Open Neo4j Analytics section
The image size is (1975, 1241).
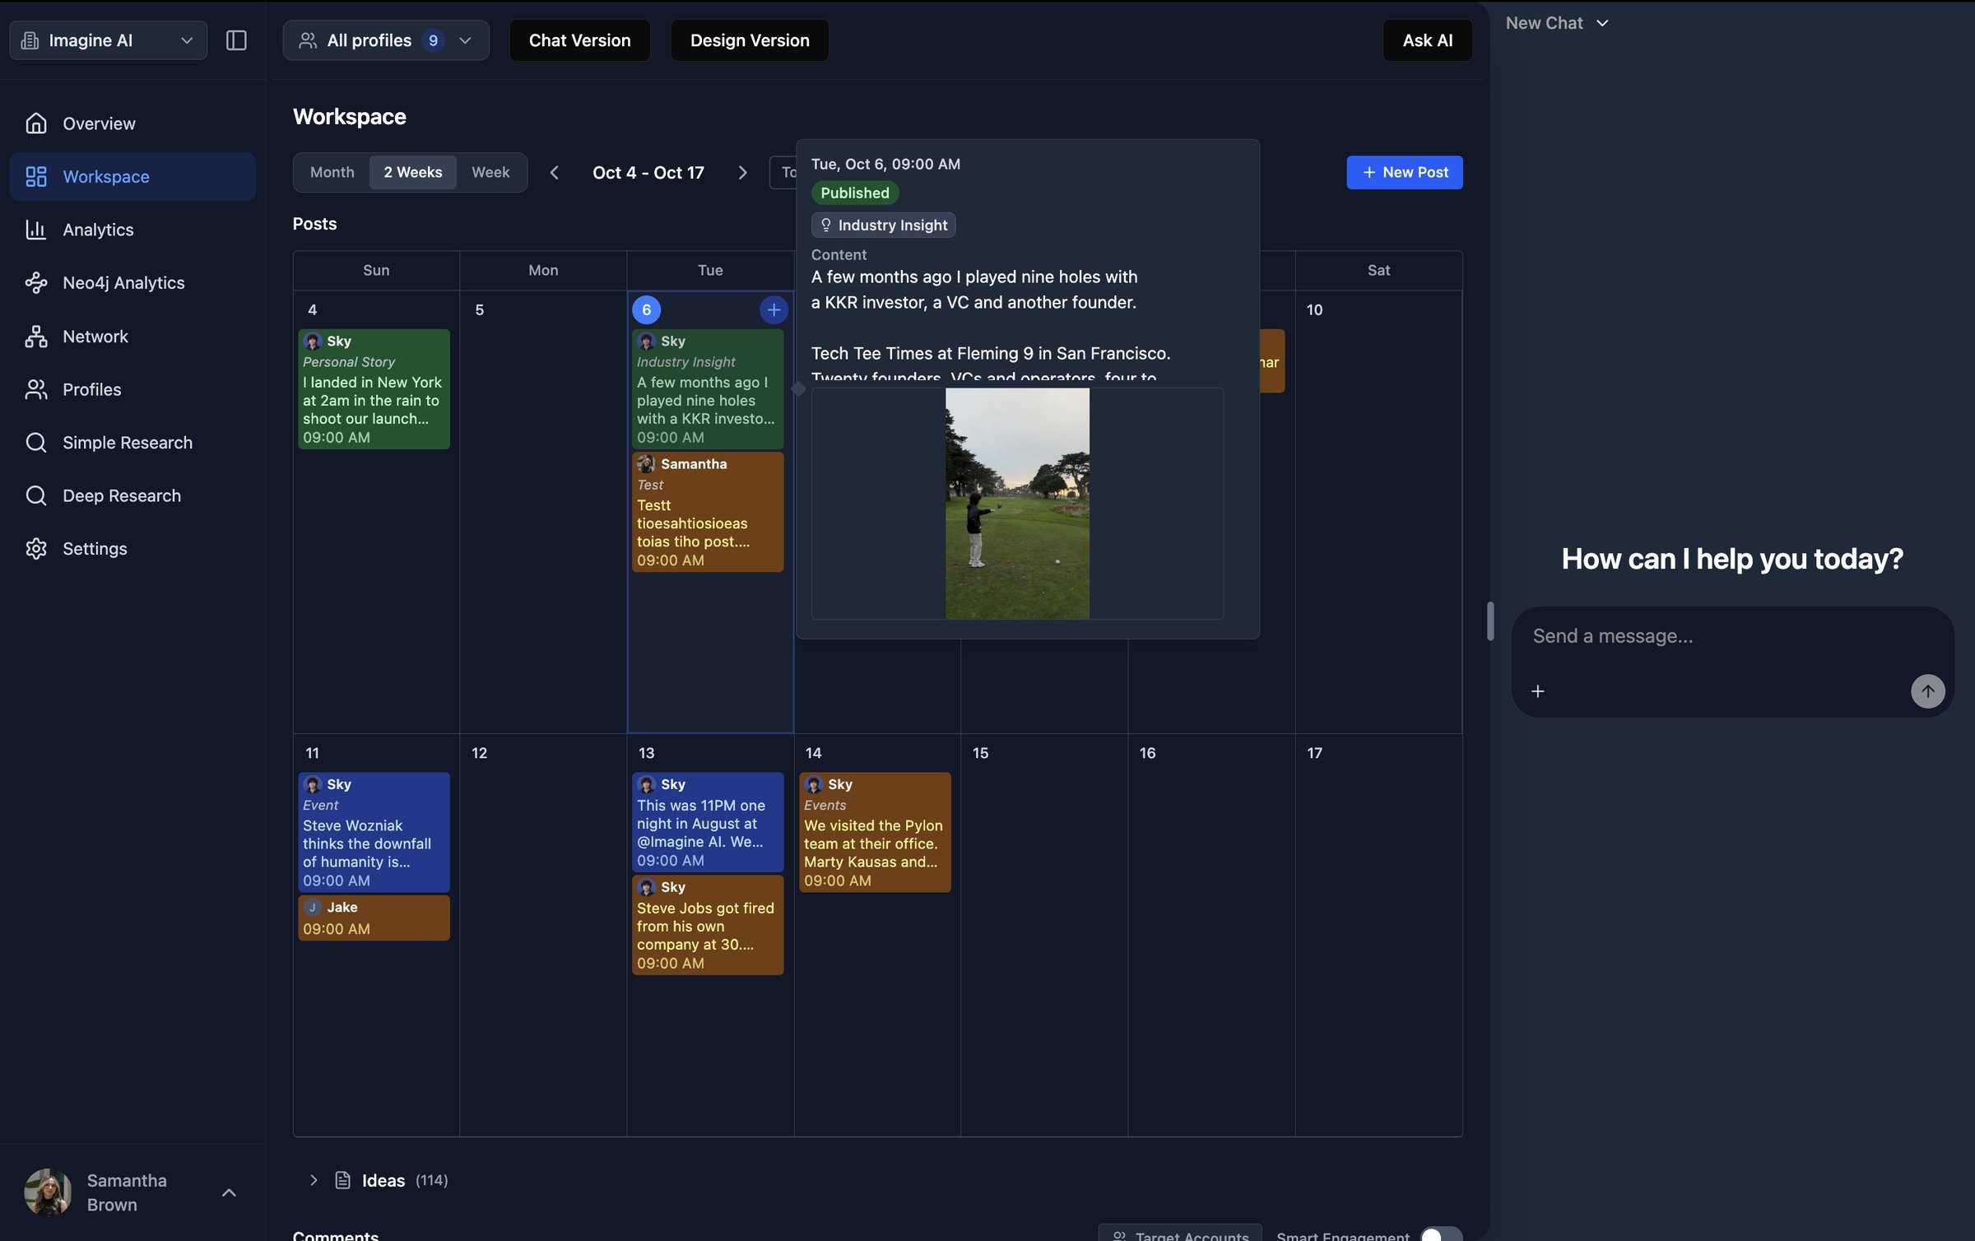coord(132,282)
